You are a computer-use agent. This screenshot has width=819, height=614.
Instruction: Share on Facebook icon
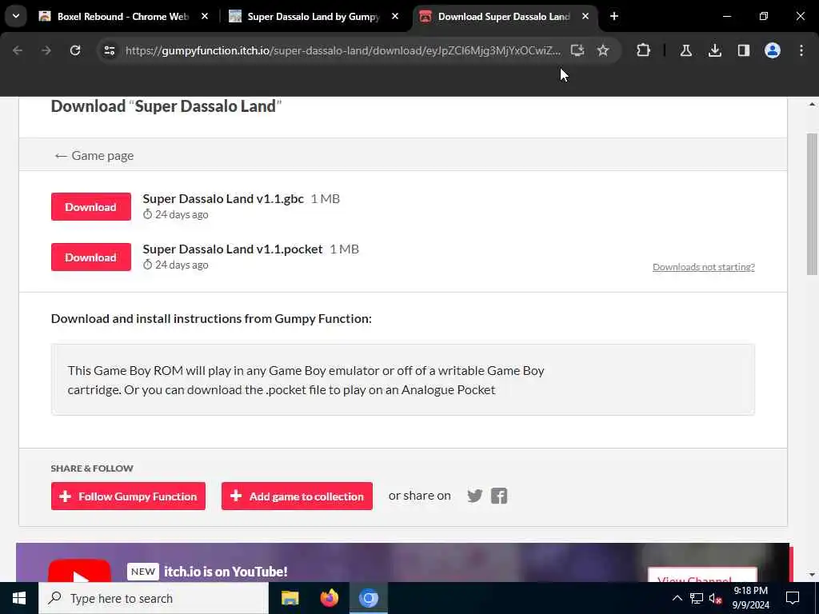pos(499,496)
